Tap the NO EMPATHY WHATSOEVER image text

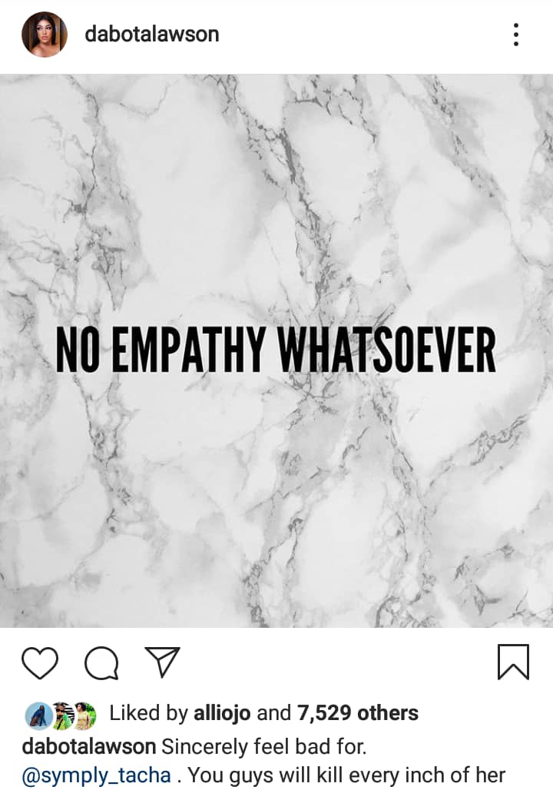276,350
